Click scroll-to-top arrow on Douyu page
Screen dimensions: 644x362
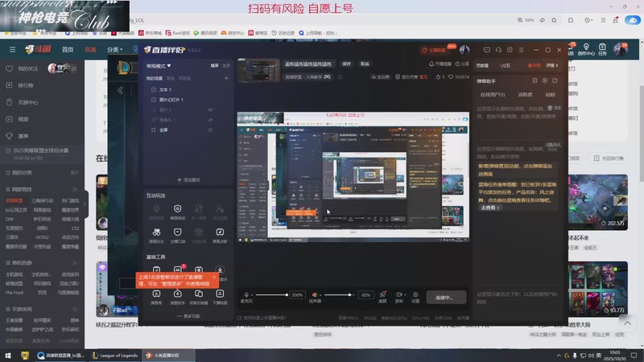(628, 323)
